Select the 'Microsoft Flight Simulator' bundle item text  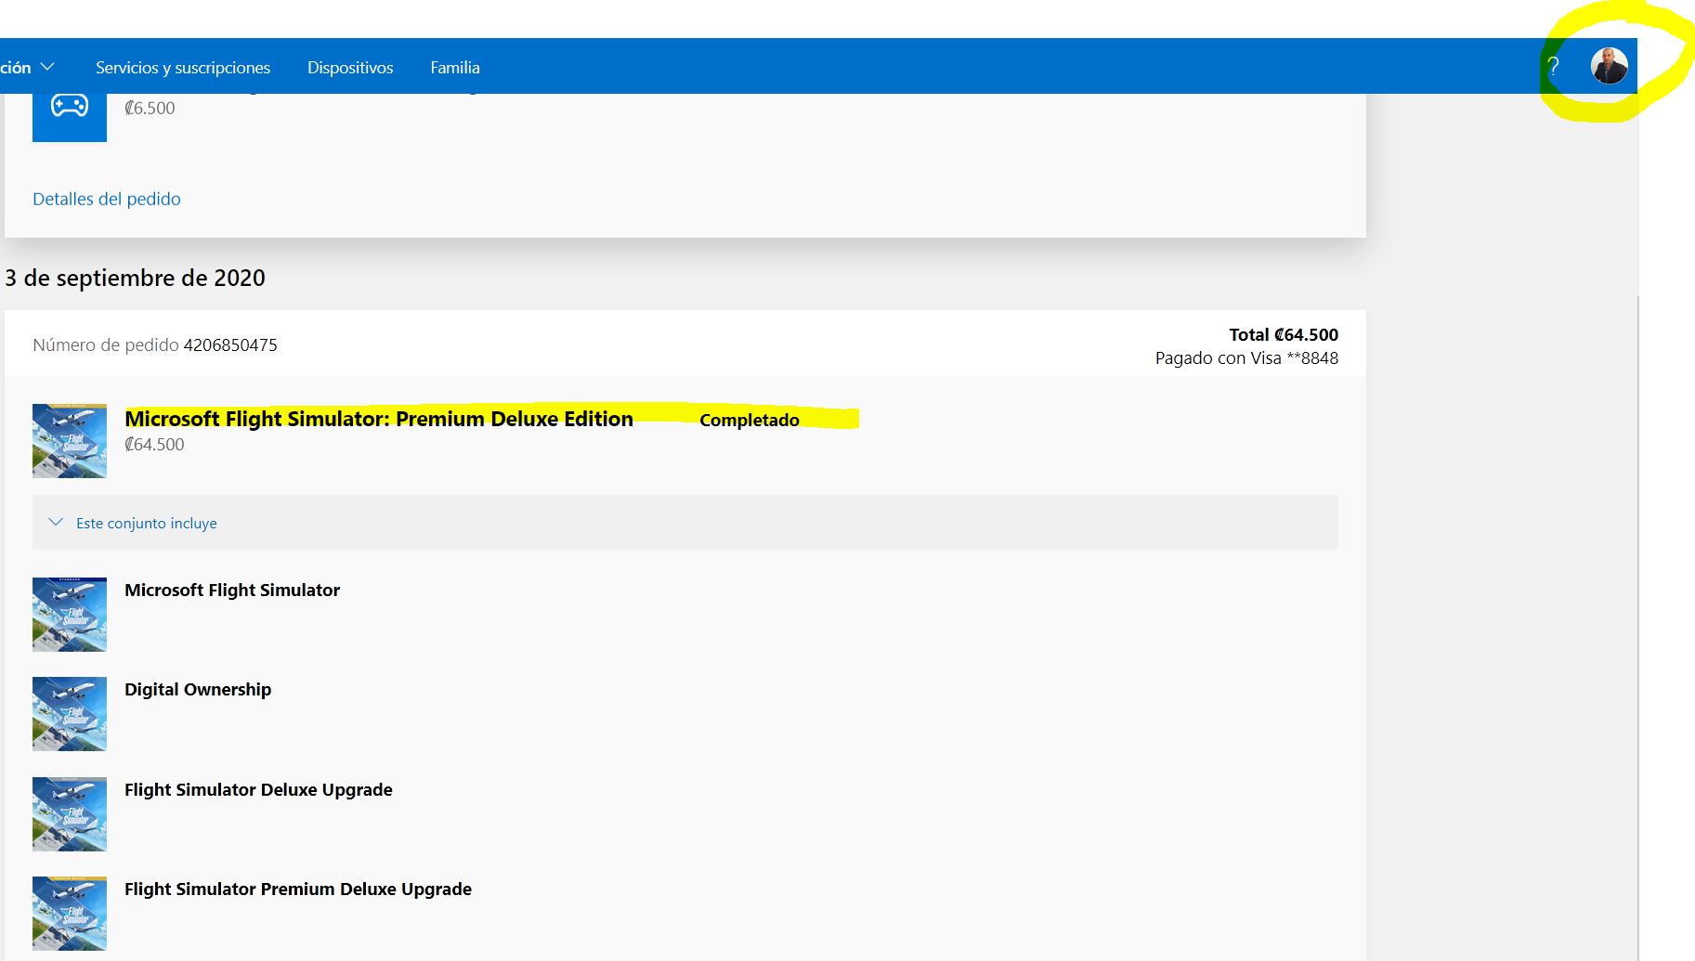click(232, 591)
